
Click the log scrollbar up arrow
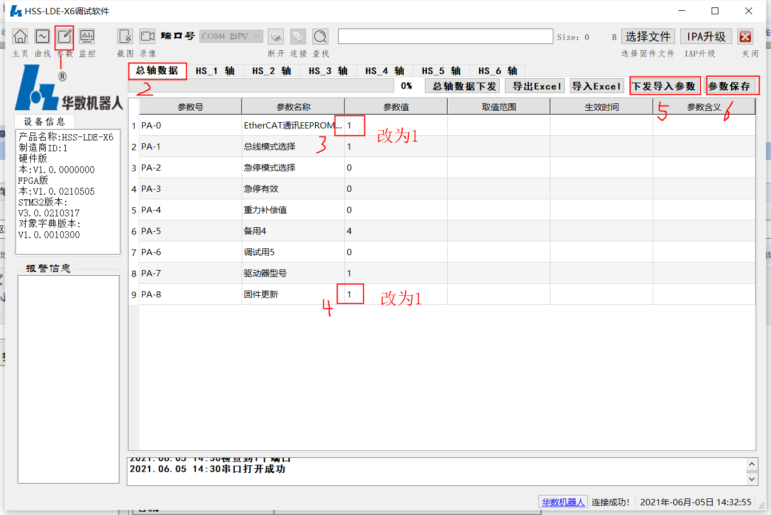[752, 464]
